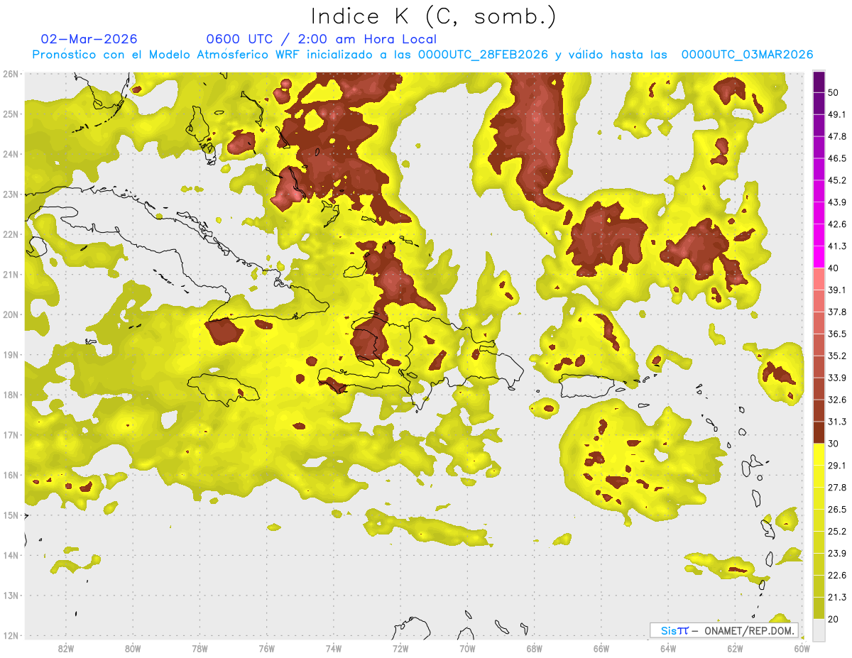Click the 33.9 legend value

[x=837, y=378]
